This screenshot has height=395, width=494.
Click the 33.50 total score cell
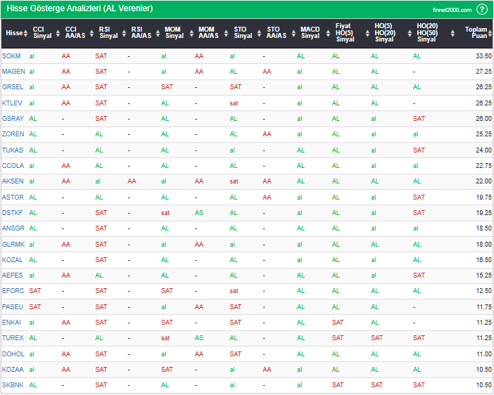tap(483, 56)
